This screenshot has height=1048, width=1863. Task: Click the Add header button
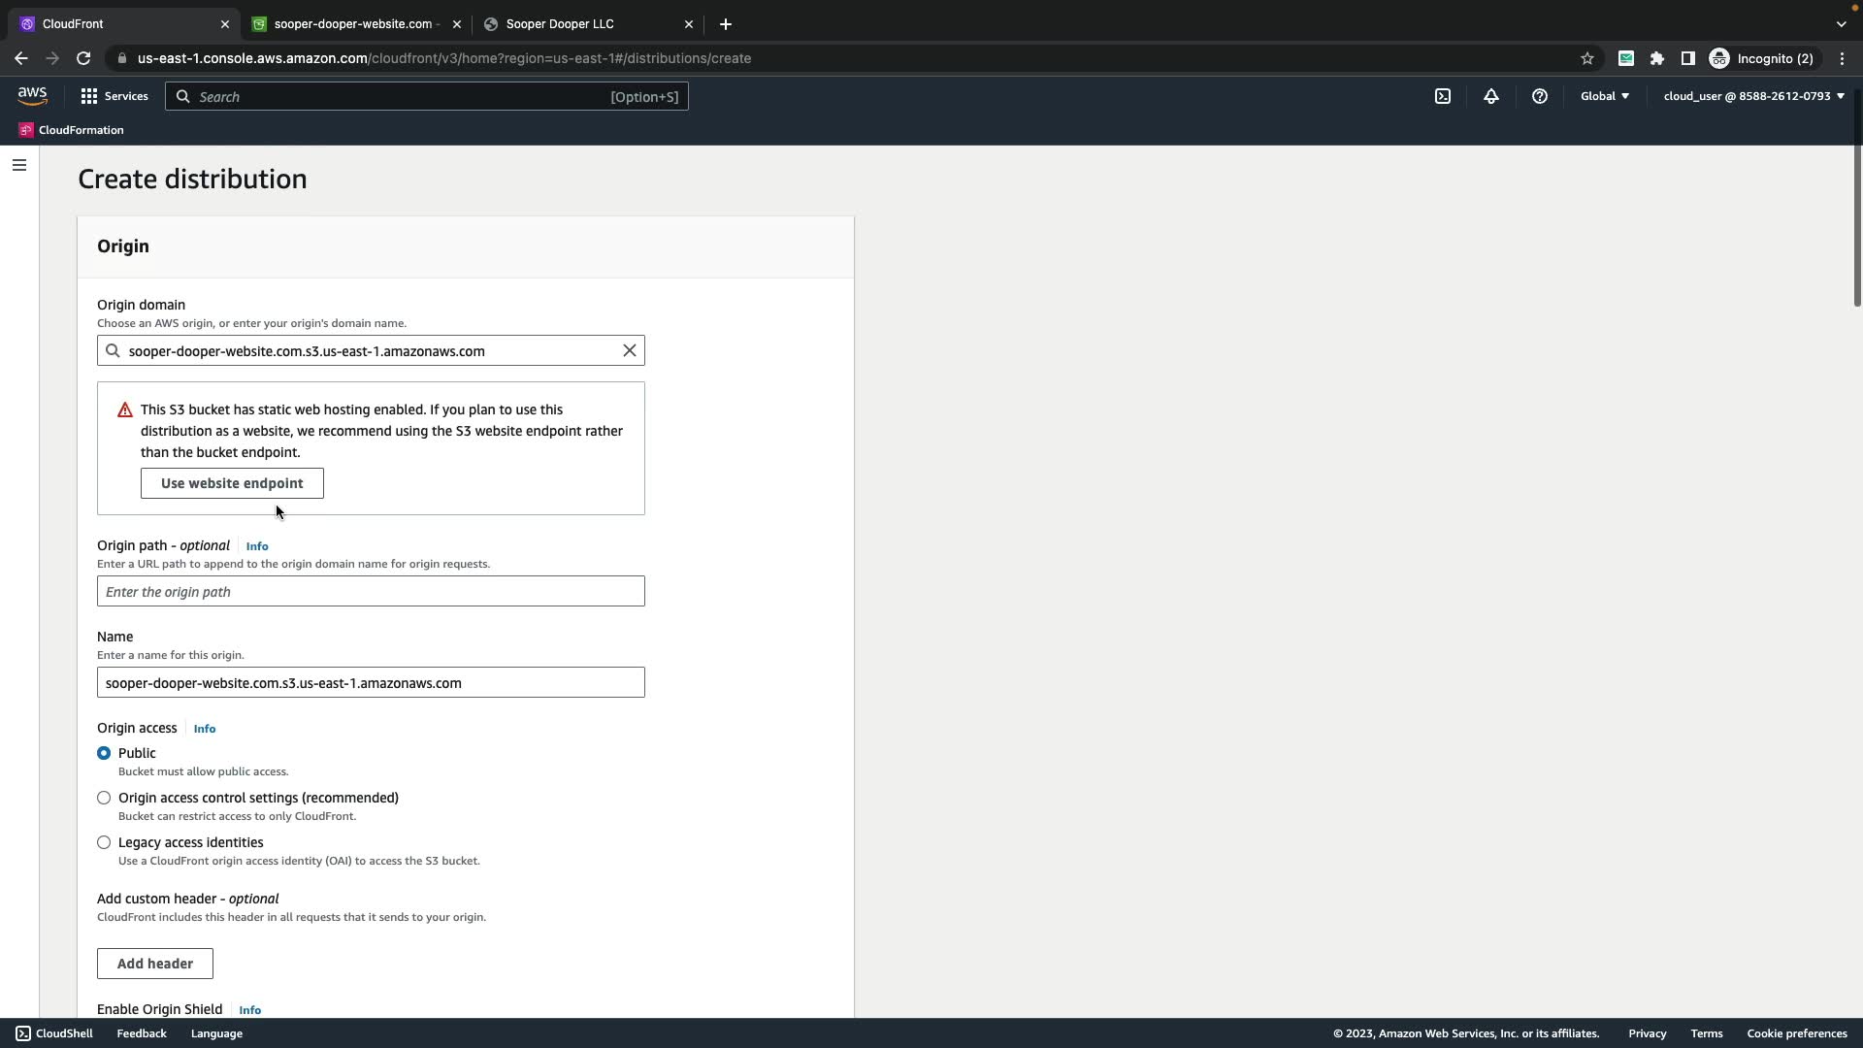(x=155, y=964)
